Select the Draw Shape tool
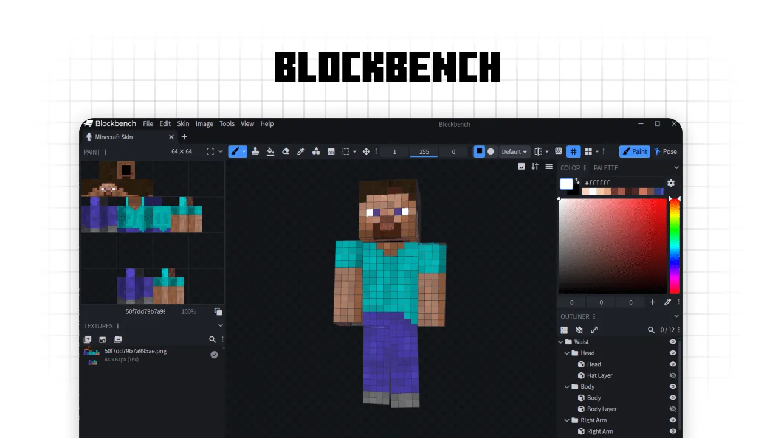 [x=316, y=151]
